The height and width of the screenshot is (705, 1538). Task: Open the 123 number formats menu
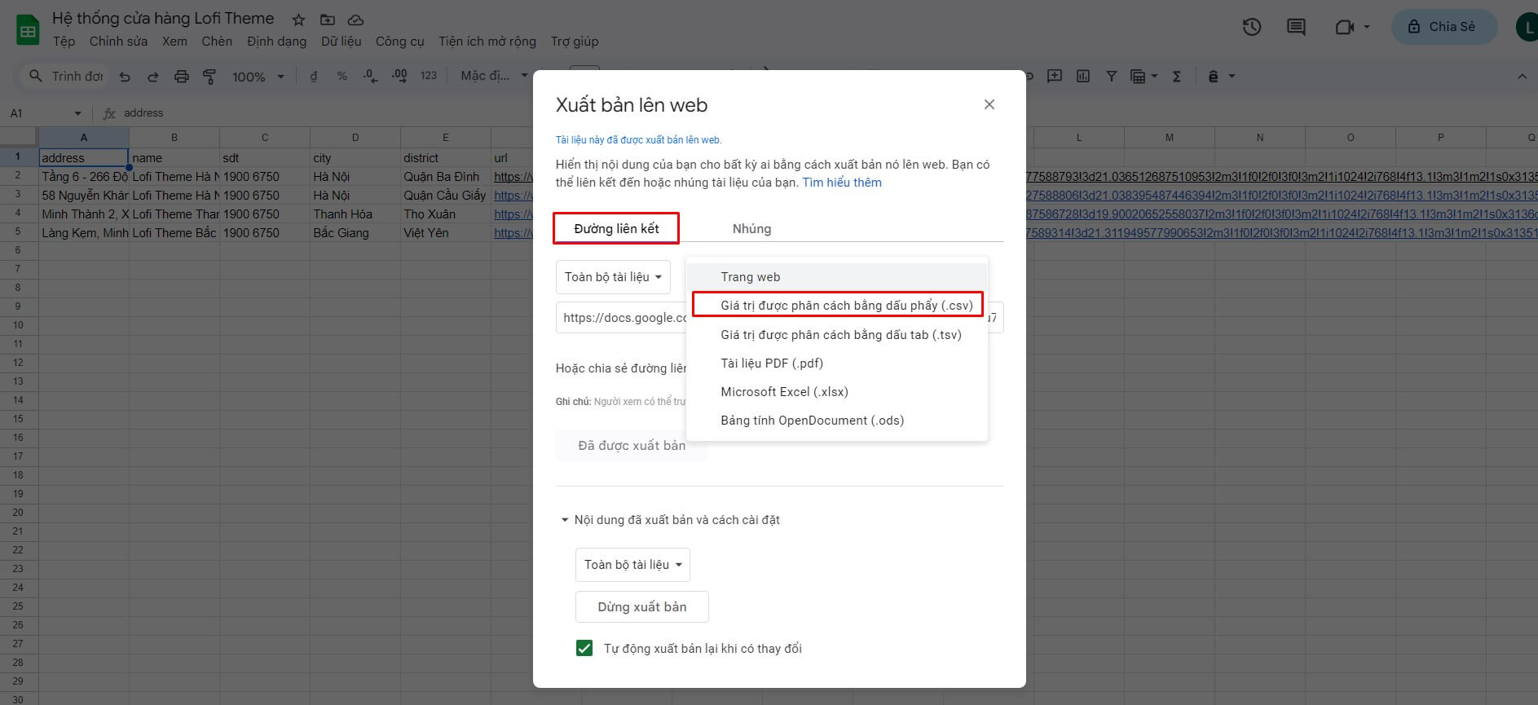click(x=429, y=76)
